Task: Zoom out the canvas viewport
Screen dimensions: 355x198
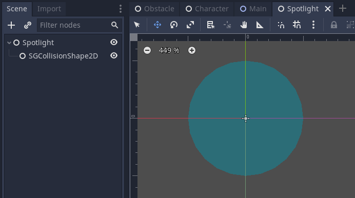Action: coord(147,50)
